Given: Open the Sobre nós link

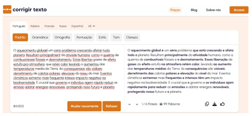Looking at the screenshot, I should point(214,10).
